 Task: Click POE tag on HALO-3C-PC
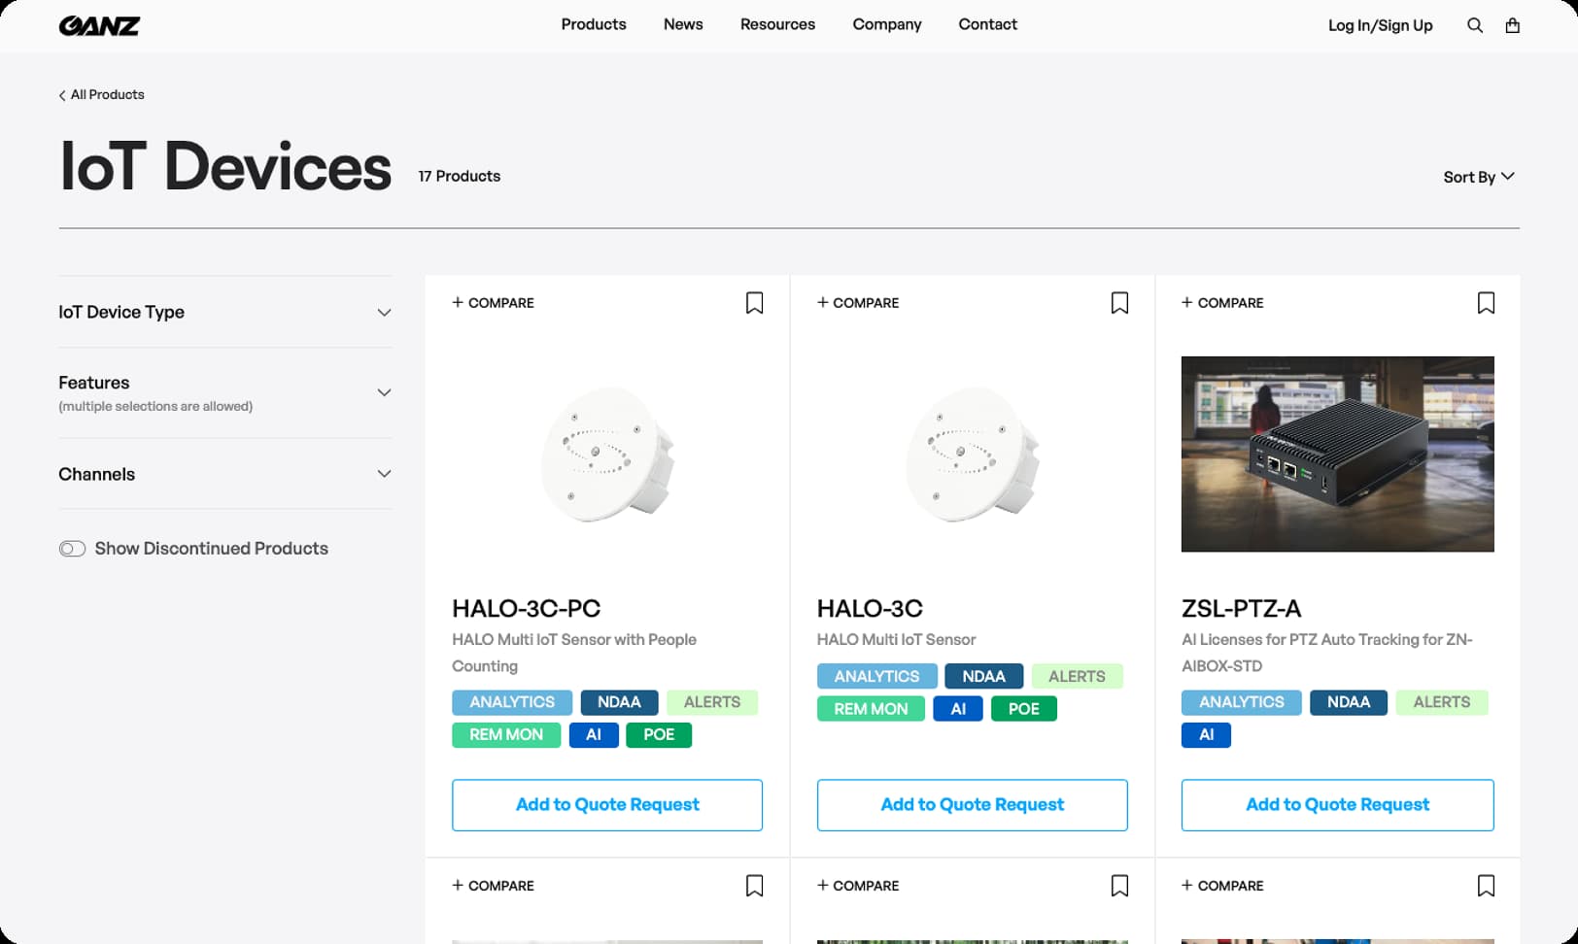(x=659, y=735)
